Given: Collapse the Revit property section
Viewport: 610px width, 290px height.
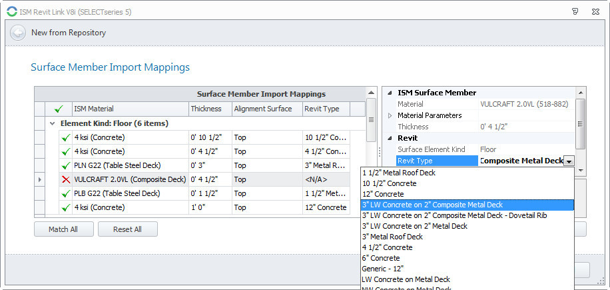Looking at the screenshot, I should (390, 138).
